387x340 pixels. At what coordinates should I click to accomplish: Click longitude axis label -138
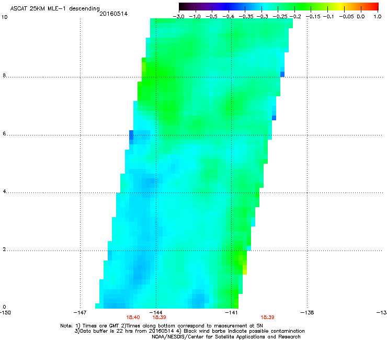click(x=307, y=313)
